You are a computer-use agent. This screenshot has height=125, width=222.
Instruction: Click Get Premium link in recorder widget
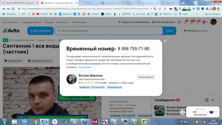click(x=200, y=115)
